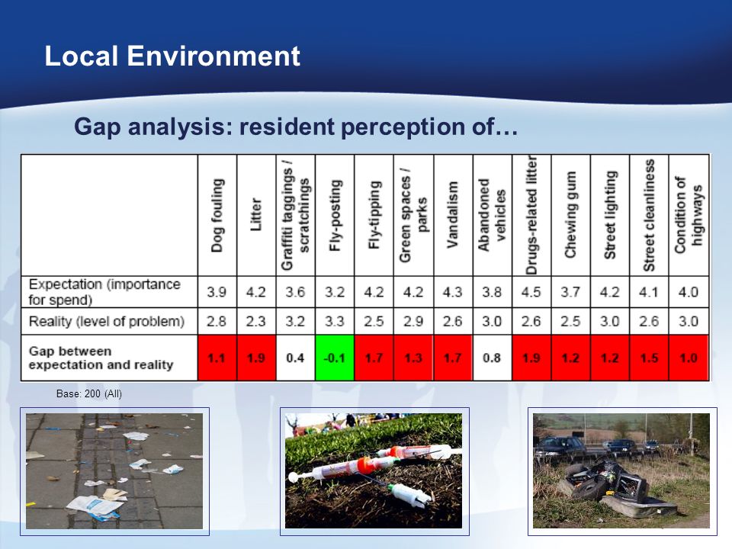Click Expectation value 4.1 for Street cleanliness
The image size is (732, 549).
click(649, 292)
